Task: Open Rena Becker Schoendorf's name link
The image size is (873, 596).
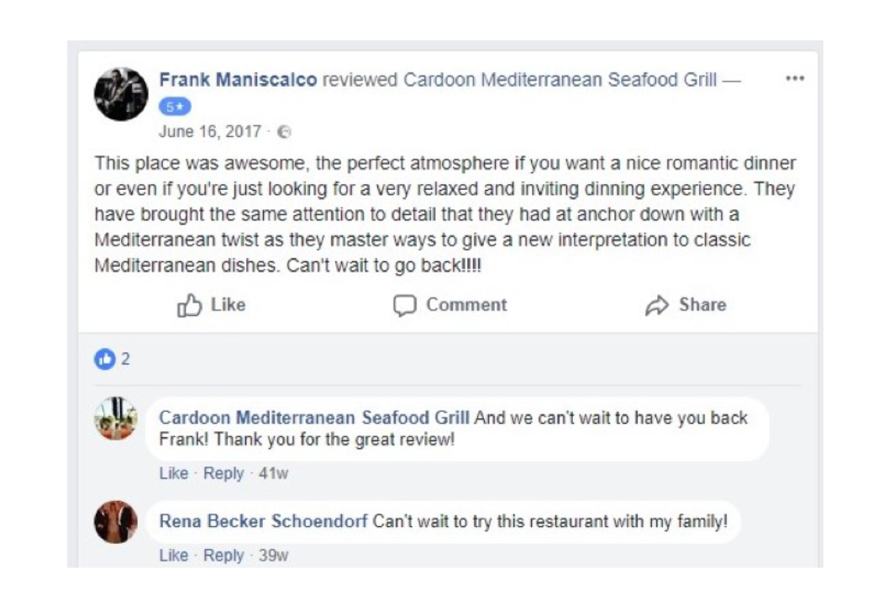Action: [263, 521]
